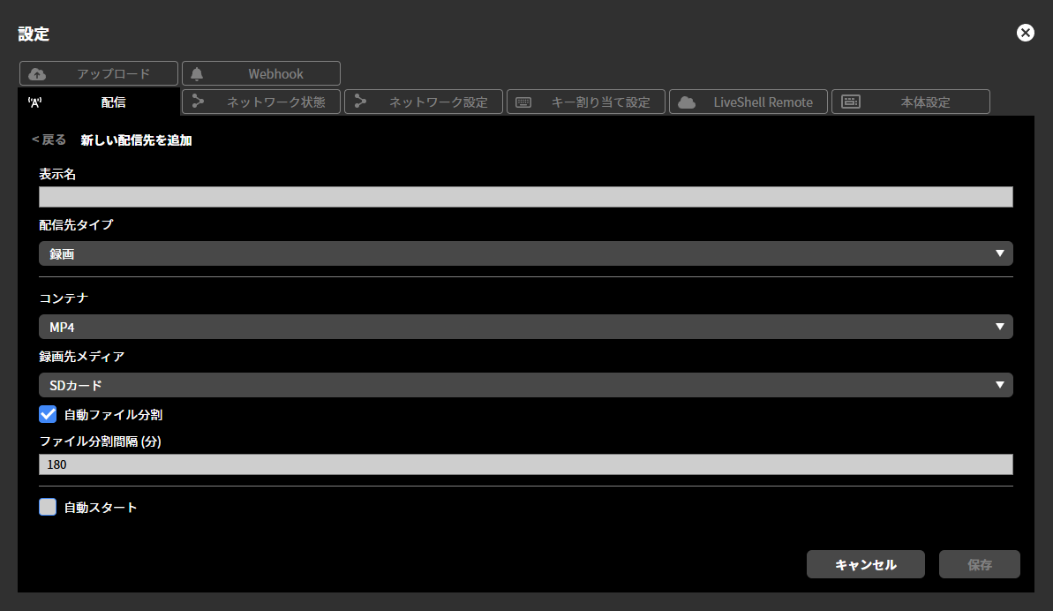Click the 戻る back link

[x=49, y=140]
